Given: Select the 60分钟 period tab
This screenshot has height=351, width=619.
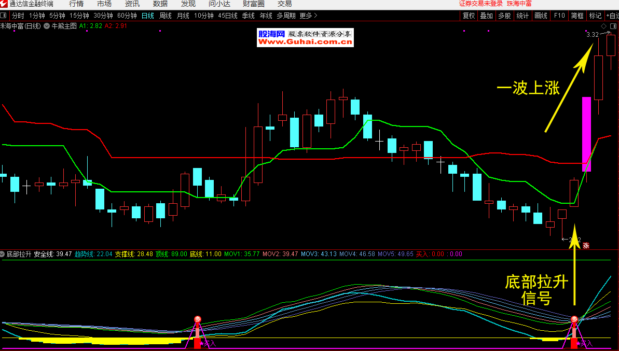Looking at the screenshot, I should [x=127, y=16].
